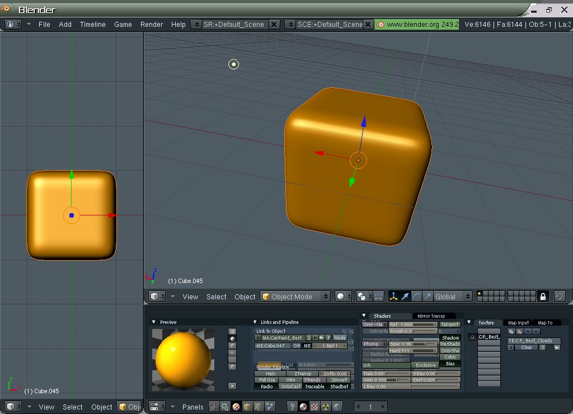
Task: Open the File menu
Action: [44, 24]
